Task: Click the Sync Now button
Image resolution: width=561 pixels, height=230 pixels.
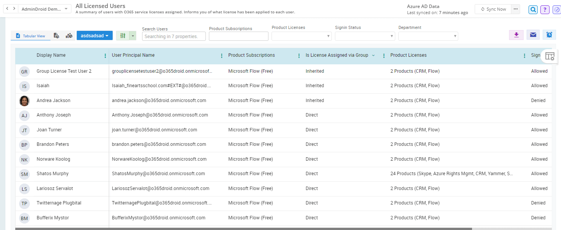Action: coord(493,9)
